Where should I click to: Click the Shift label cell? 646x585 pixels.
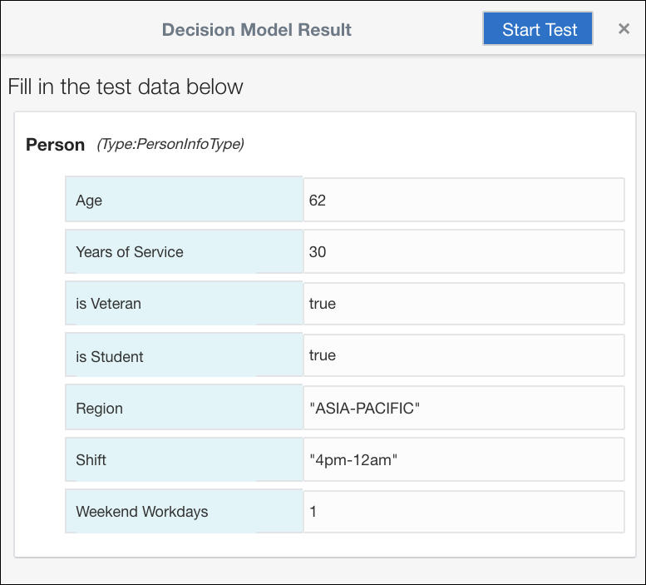(184, 459)
